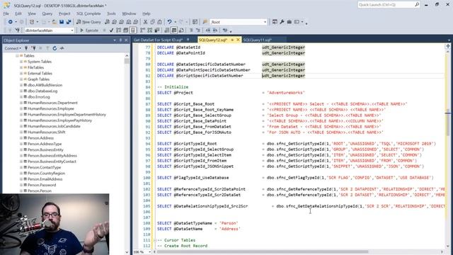
Task: Click the Increase Indent icon
Action: (x=215, y=30)
